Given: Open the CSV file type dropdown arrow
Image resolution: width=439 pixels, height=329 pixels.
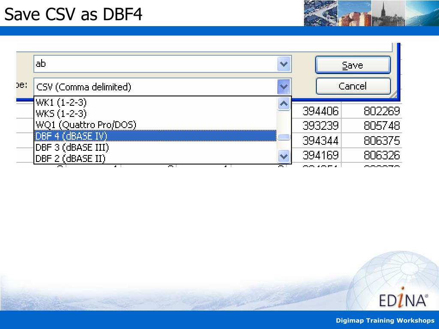Looking at the screenshot, I should [x=284, y=87].
